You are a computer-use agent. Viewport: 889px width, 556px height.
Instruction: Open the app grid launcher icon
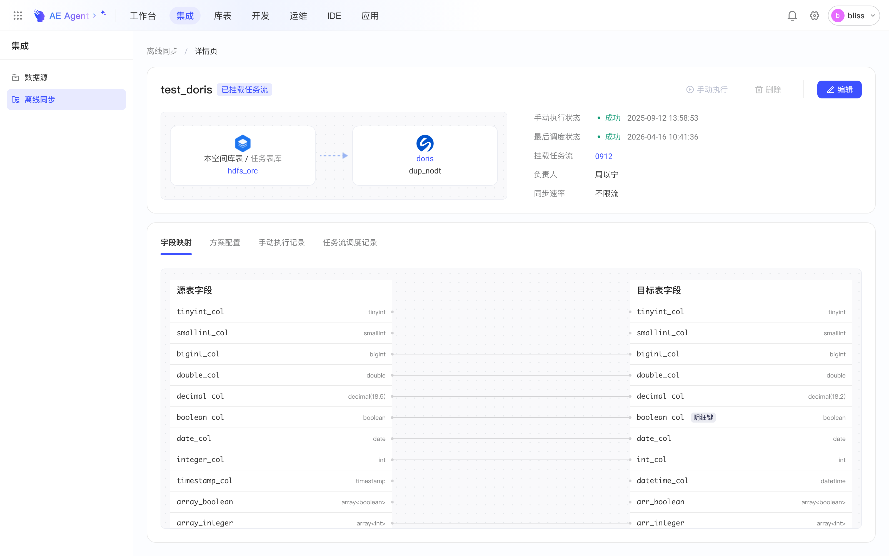[18, 16]
